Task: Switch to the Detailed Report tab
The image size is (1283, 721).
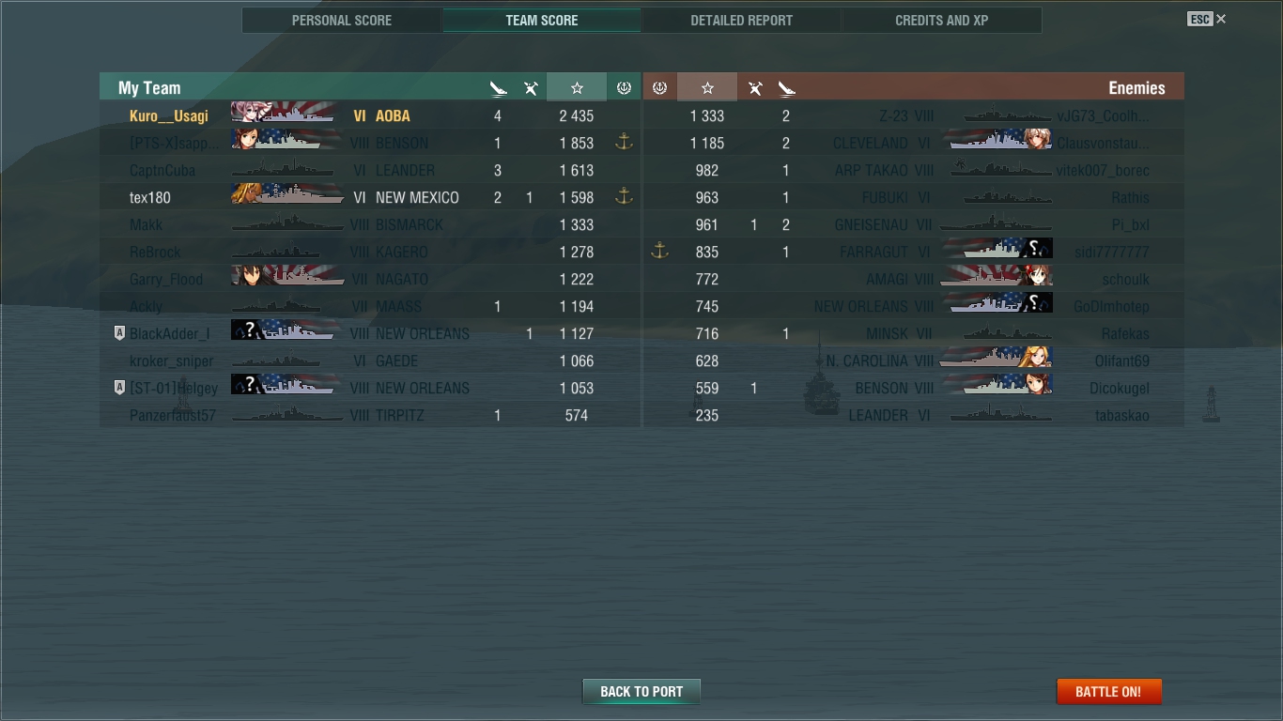Action: pos(741,21)
